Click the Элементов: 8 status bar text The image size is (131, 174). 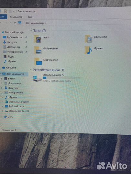pyautogui.click(x=9, y=130)
